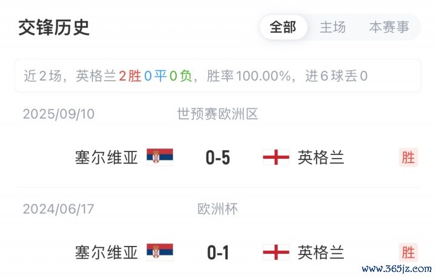Viewport: 436px width, 278px height.
Task: Click the head-to-head summary stats box
Action: click(218, 76)
